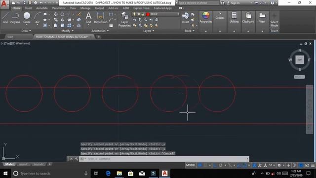Click the Table icon in Annotation panel
Image resolution: width=316 pixels, height=178 pixels.
click(111, 25)
